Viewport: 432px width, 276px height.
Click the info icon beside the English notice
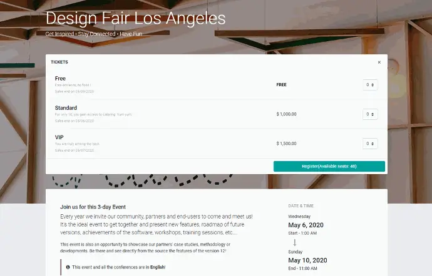[68, 267]
